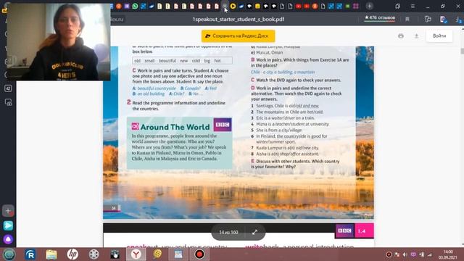Download the PDF file
Screen dimensions: 464x261
click(416, 36)
